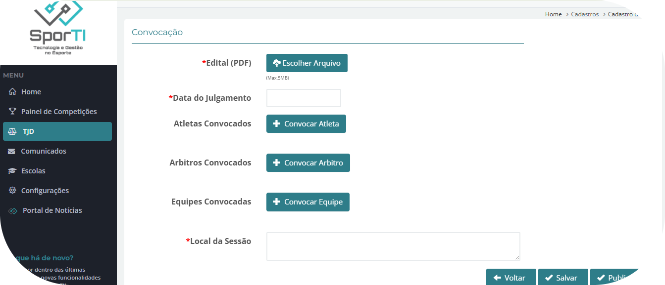Click the Convocar Equipe button
Image resolution: width=665 pixels, height=285 pixels.
tap(307, 202)
